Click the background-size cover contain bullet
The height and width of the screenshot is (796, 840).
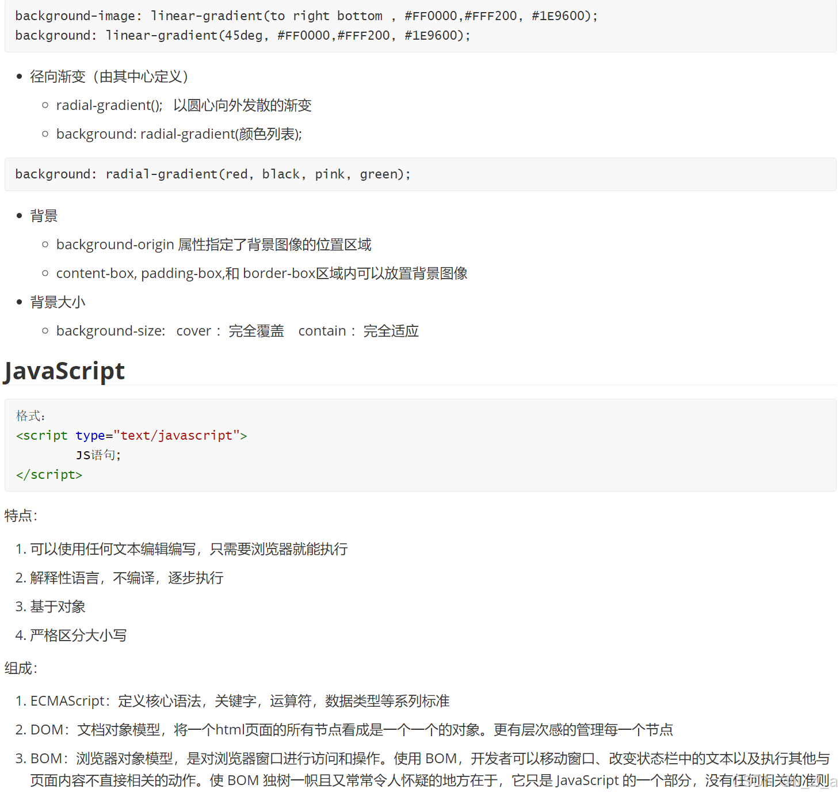coord(238,330)
